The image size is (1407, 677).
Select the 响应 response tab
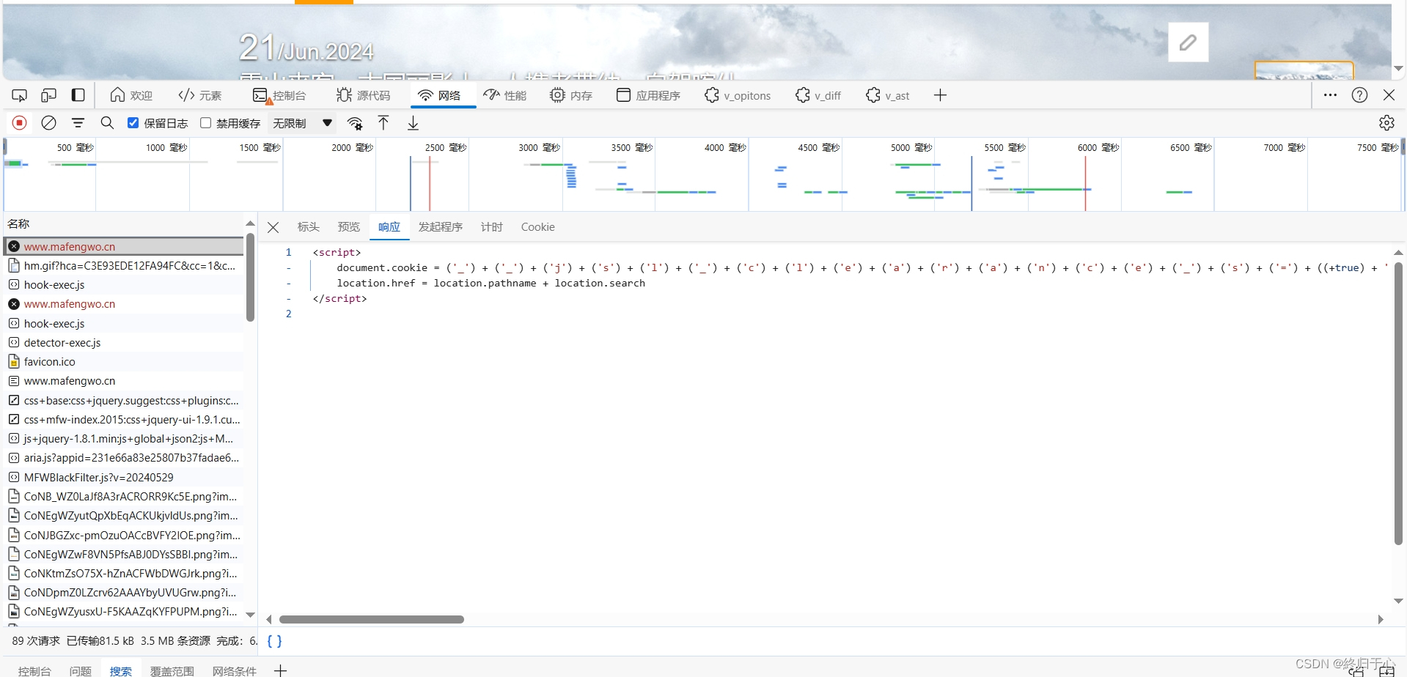(389, 227)
